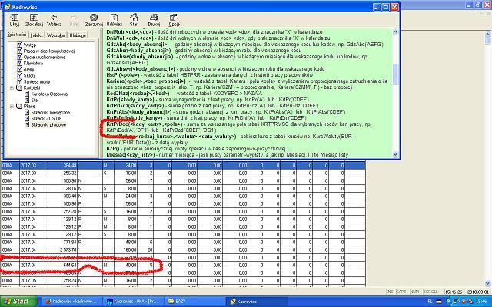Open the Opcje options icon

click(x=173, y=19)
